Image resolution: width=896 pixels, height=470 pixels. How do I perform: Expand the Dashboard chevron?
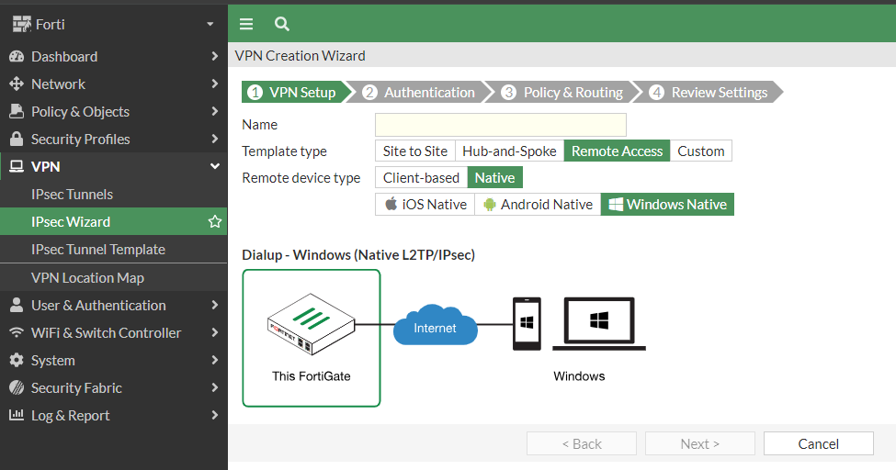[x=215, y=56]
